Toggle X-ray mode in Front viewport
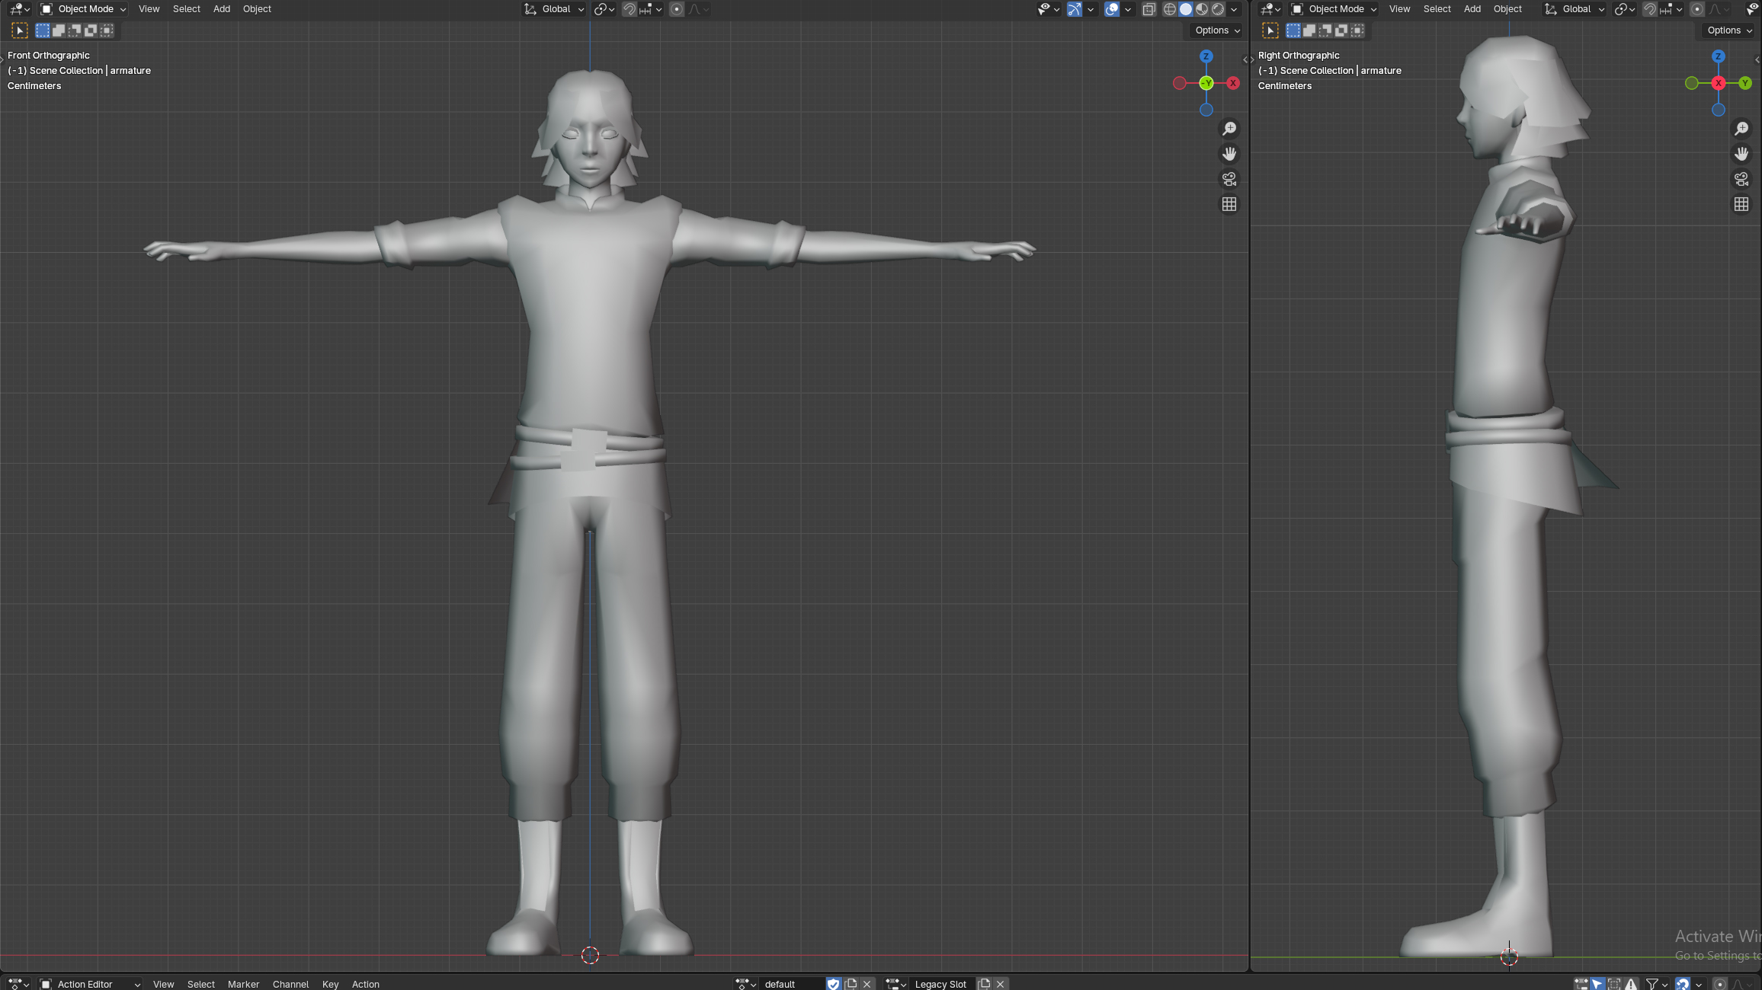1762x990 pixels. [1149, 9]
